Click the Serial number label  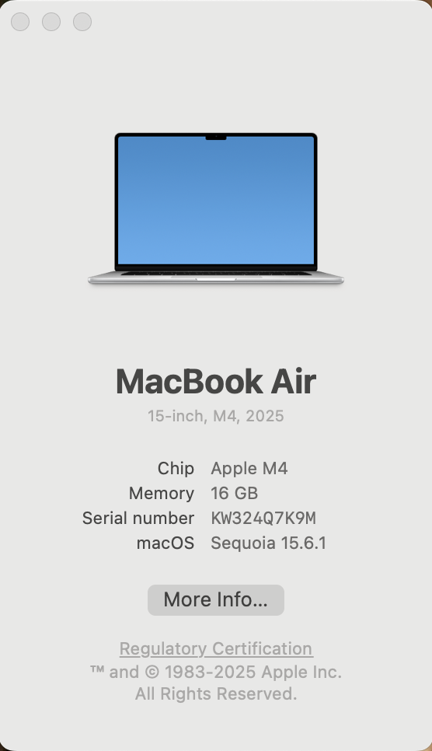pos(138,519)
